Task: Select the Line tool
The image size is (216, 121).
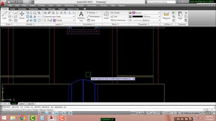Action: pyautogui.click(x=4, y=15)
